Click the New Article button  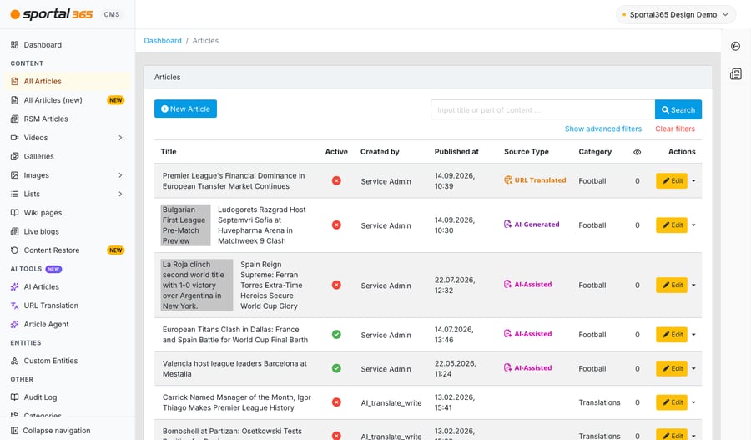point(185,109)
